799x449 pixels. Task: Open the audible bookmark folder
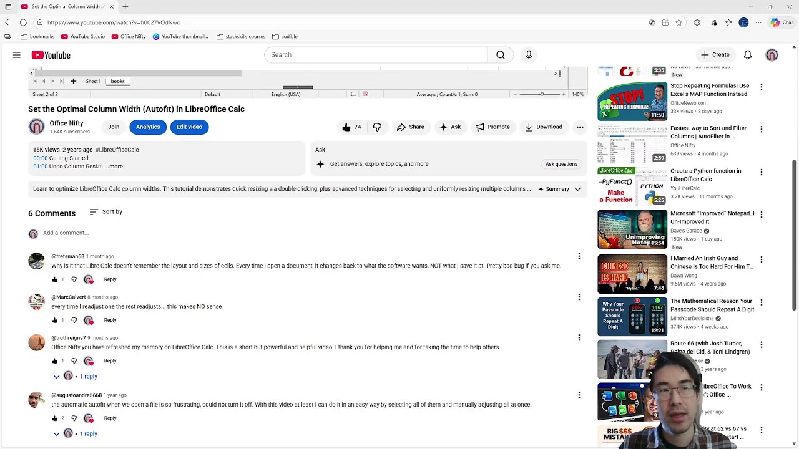pos(285,37)
